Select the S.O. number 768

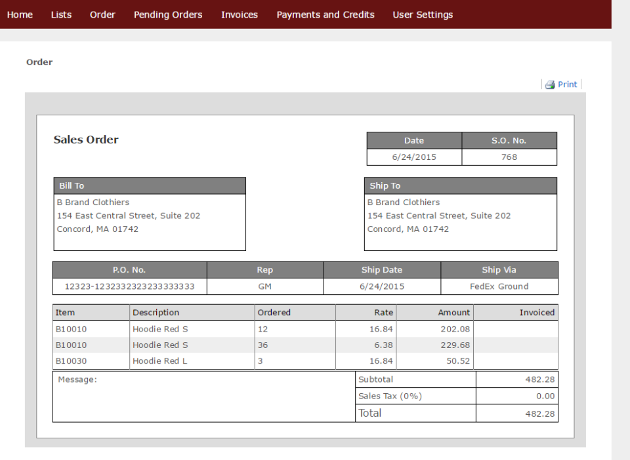509,157
